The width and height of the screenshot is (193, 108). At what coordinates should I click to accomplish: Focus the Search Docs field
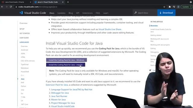point(145,13)
